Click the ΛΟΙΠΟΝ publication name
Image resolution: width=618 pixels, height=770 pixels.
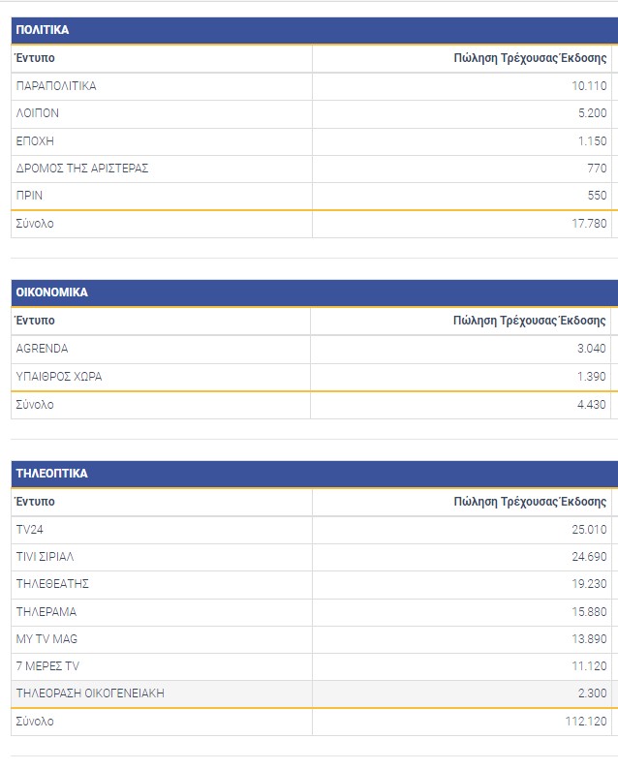pos(38,113)
